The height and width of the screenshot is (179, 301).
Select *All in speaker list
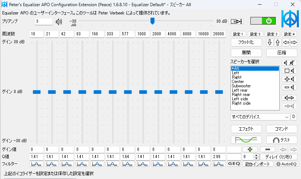[255, 69]
